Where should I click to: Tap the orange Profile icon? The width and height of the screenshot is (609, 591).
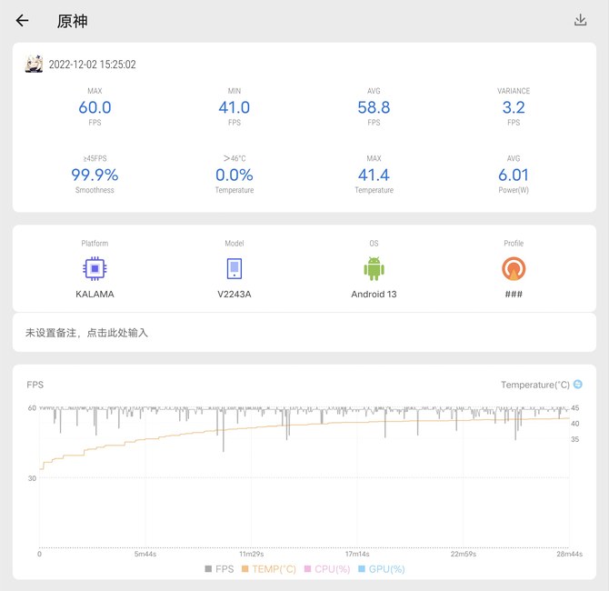(514, 268)
